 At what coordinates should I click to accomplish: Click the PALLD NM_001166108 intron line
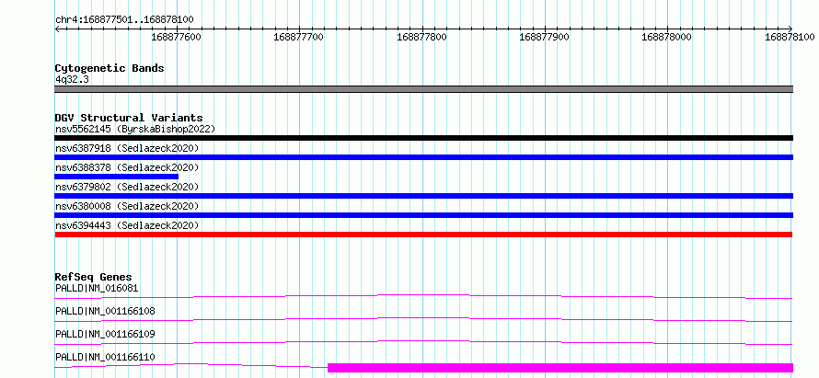click(x=423, y=319)
